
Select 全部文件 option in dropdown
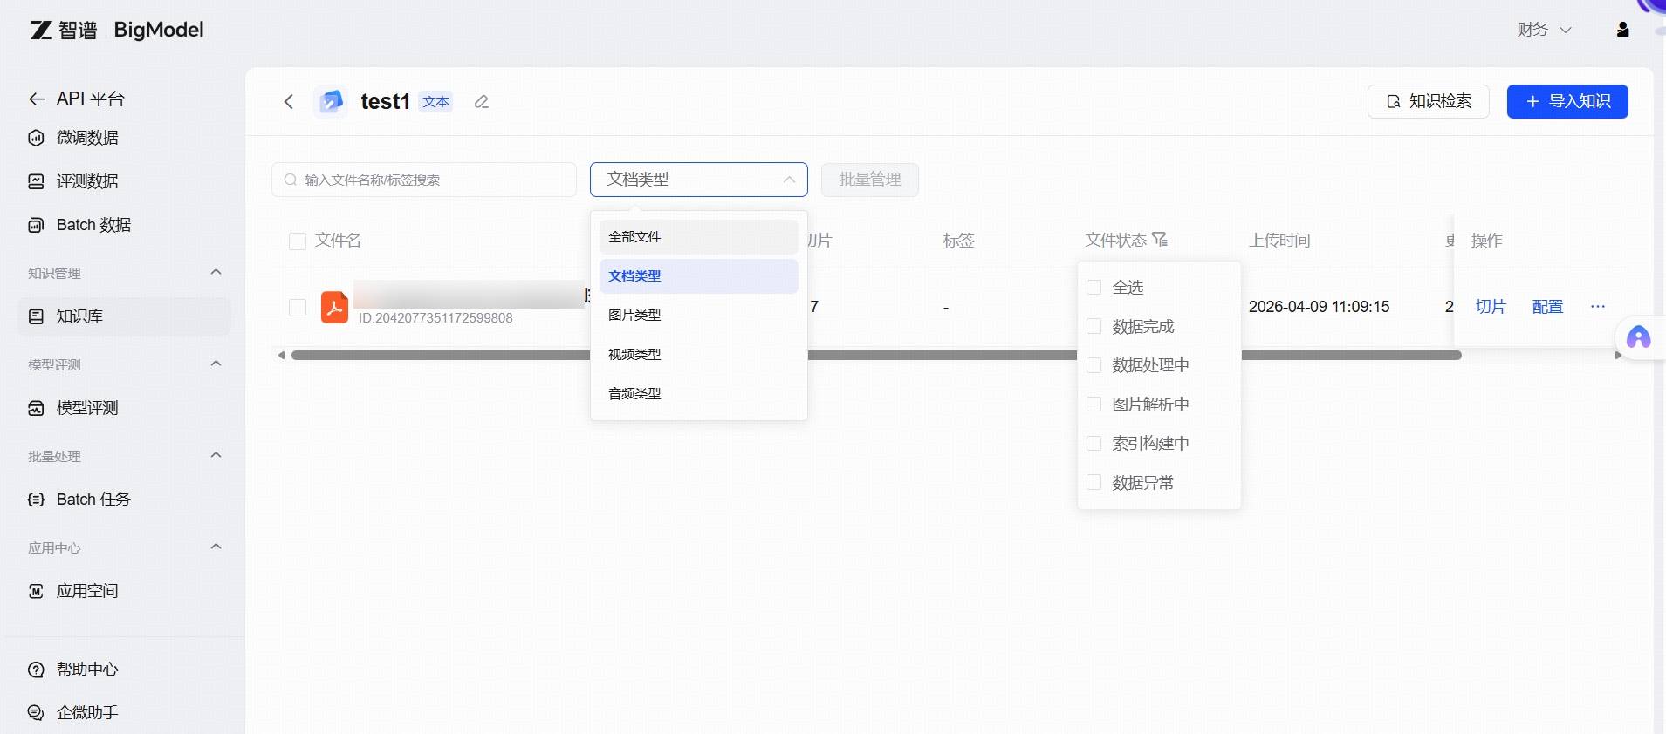(634, 237)
